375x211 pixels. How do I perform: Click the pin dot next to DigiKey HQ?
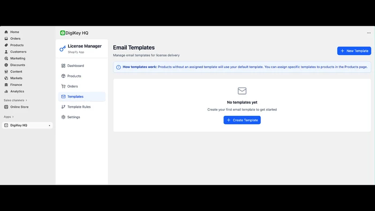pos(50,126)
